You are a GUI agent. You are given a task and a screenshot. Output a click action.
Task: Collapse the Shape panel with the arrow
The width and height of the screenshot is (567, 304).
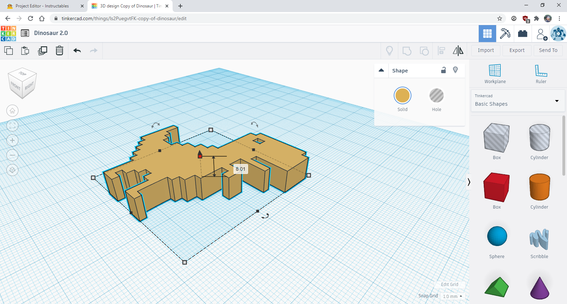(381, 70)
